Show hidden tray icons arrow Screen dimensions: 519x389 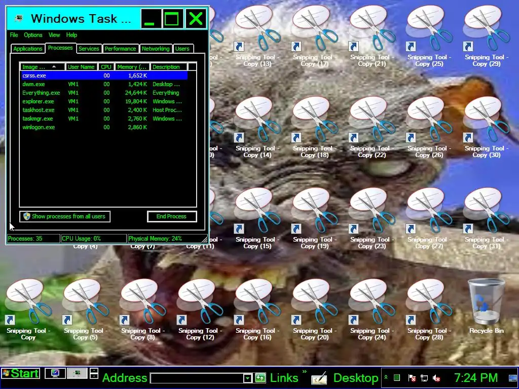pos(386,377)
